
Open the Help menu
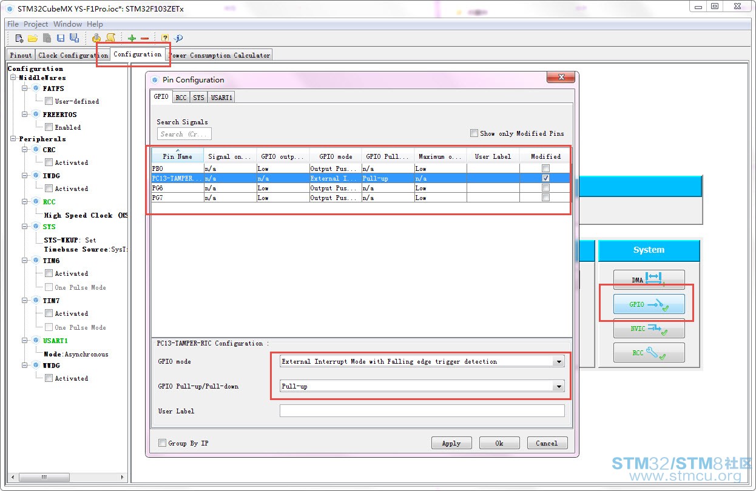(x=95, y=24)
